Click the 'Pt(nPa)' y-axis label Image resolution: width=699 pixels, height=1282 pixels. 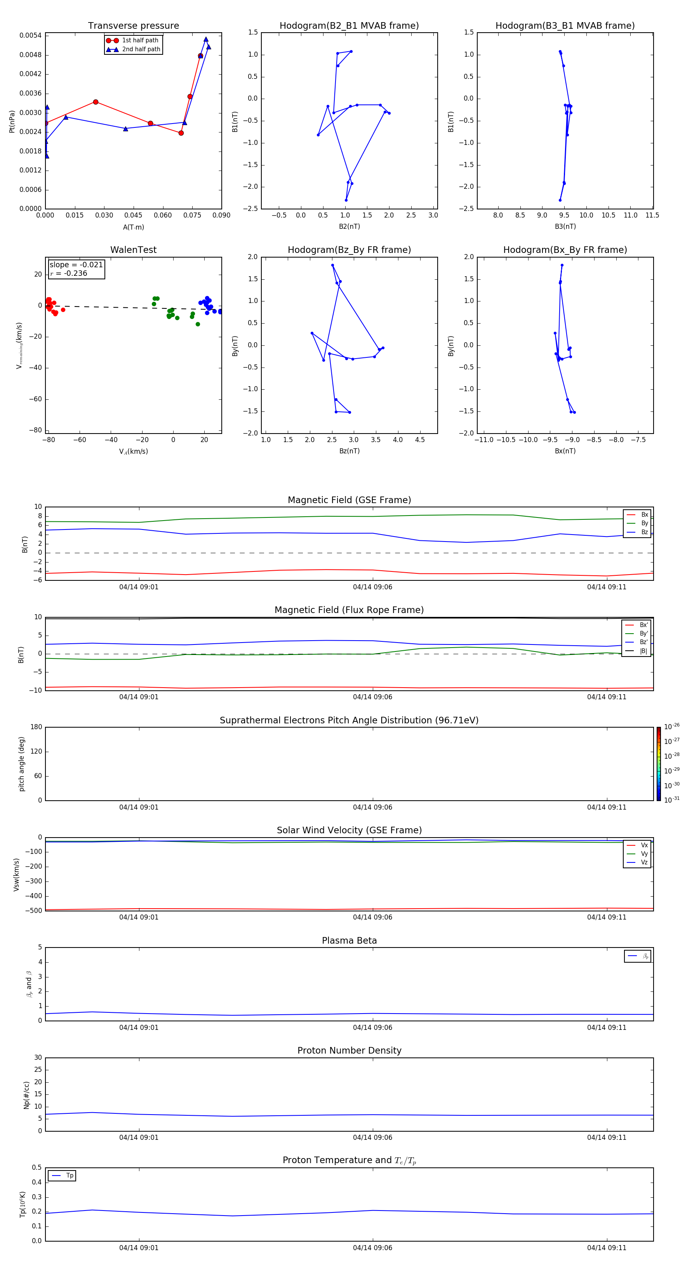(x=12, y=122)
